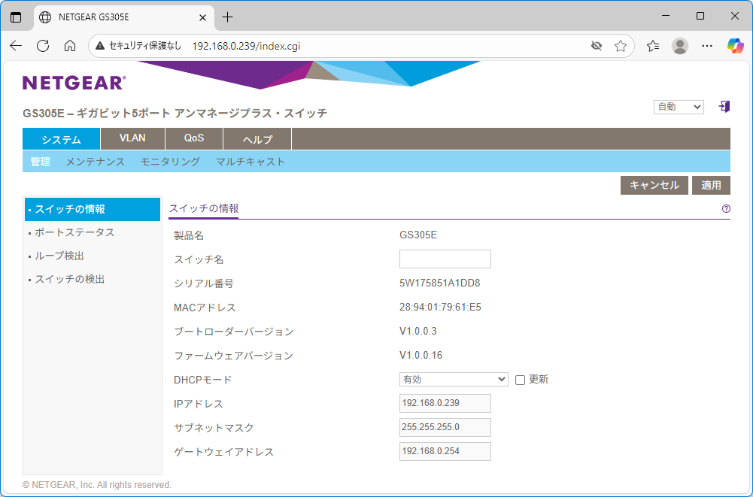This screenshot has height=497, width=753.
Task: Expand the DHCPモード dropdown
Action: (x=454, y=380)
